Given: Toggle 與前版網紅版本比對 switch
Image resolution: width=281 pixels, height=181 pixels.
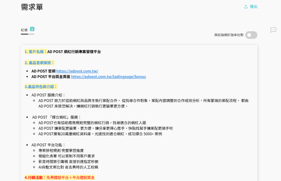Looking at the screenshot, I should [251, 35].
